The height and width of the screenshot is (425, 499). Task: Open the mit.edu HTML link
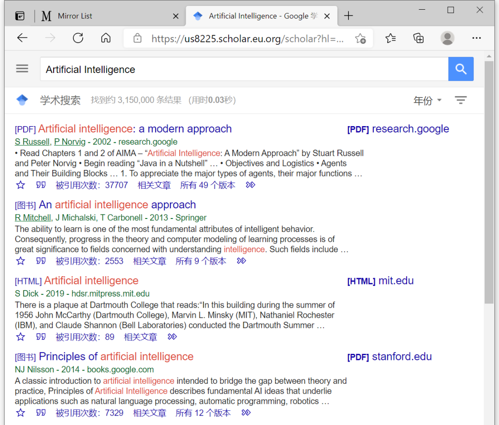tap(380, 281)
